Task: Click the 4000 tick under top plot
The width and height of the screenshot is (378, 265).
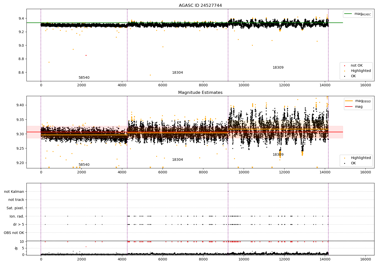Action: click(122, 85)
